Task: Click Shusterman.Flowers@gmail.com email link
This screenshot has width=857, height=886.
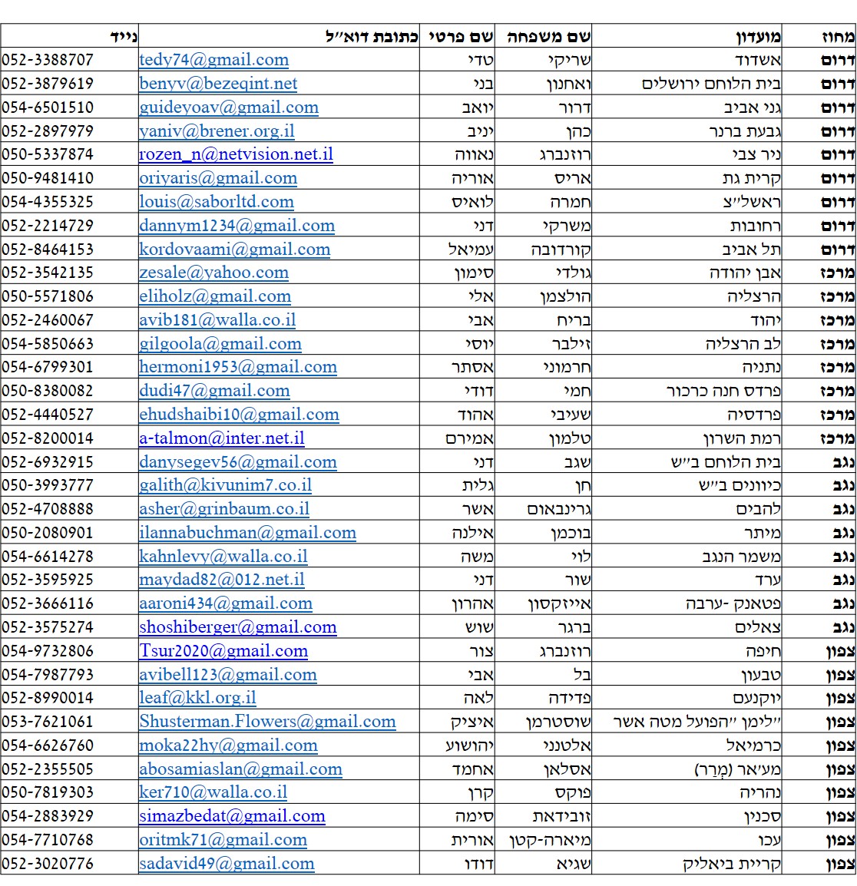Action: pyautogui.click(x=267, y=722)
